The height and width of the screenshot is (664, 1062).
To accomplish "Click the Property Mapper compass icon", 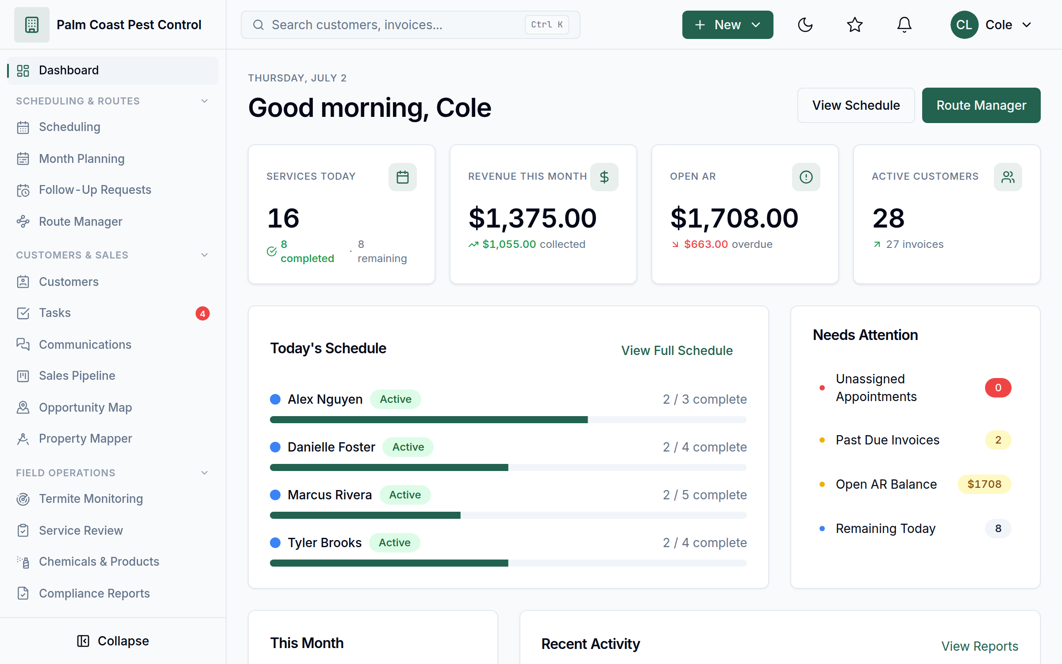I will (x=23, y=439).
